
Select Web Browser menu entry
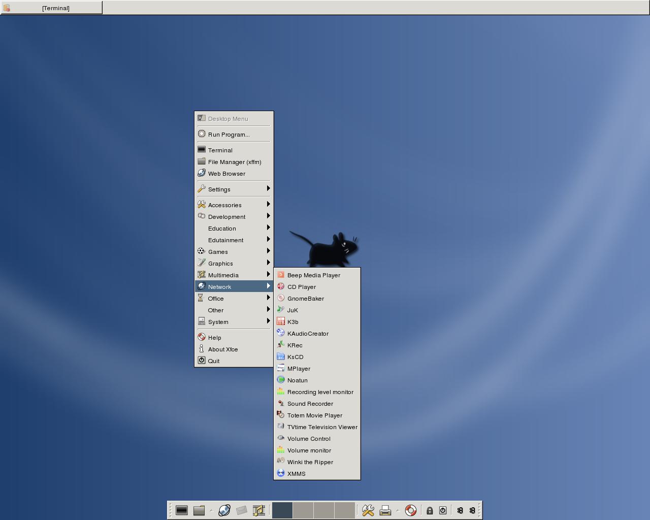(234, 173)
